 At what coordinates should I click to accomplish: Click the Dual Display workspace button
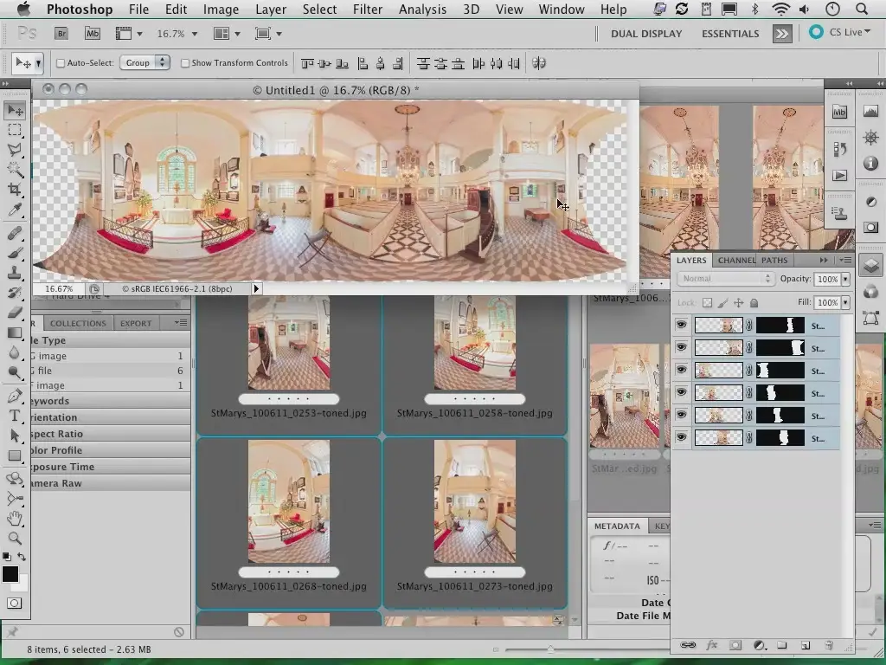pyautogui.click(x=646, y=34)
